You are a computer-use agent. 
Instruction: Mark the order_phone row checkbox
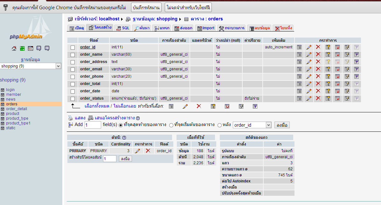pyautogui.click(x=73, y=77)
